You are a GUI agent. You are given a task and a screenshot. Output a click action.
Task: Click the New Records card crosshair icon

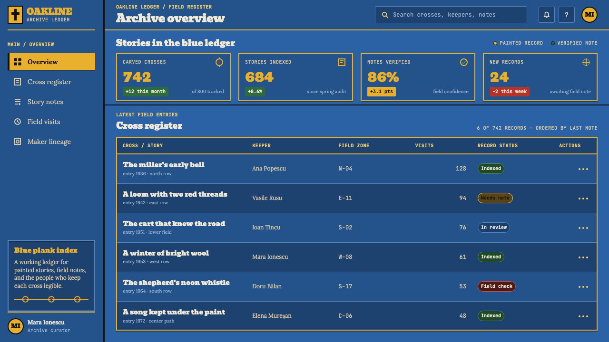point(586,62)
